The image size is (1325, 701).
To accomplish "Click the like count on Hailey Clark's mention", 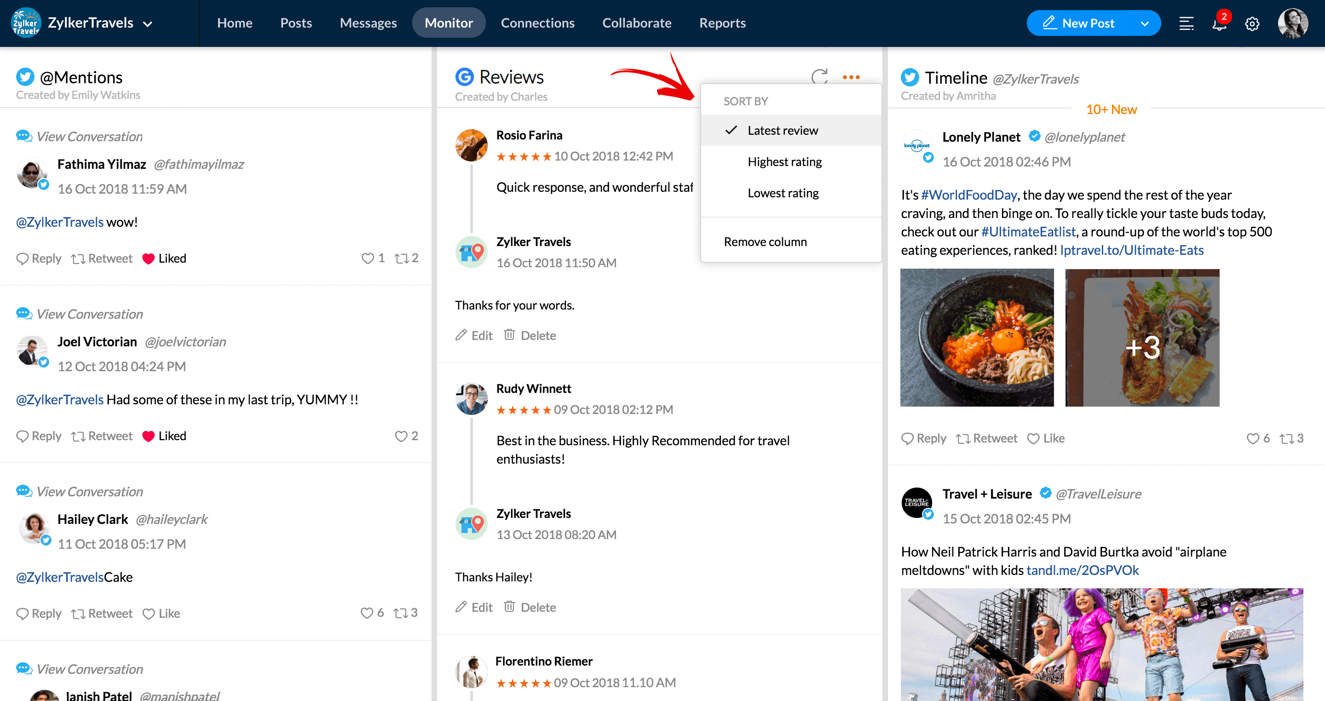I will (x=372, y=613).
